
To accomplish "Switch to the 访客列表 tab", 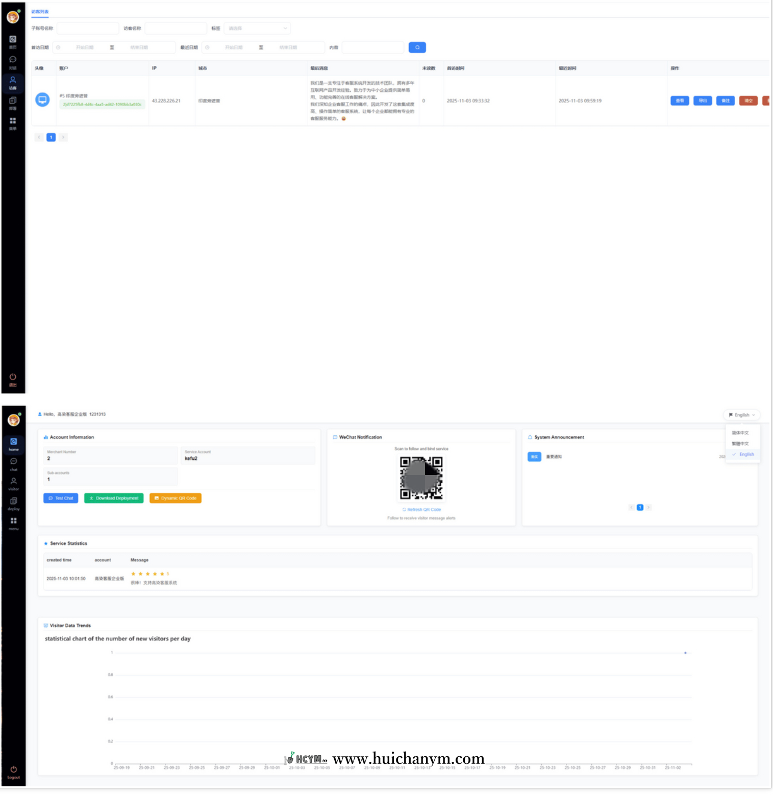I will click(x=40, y=12).
